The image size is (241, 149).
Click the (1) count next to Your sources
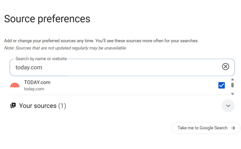[62, 106]
